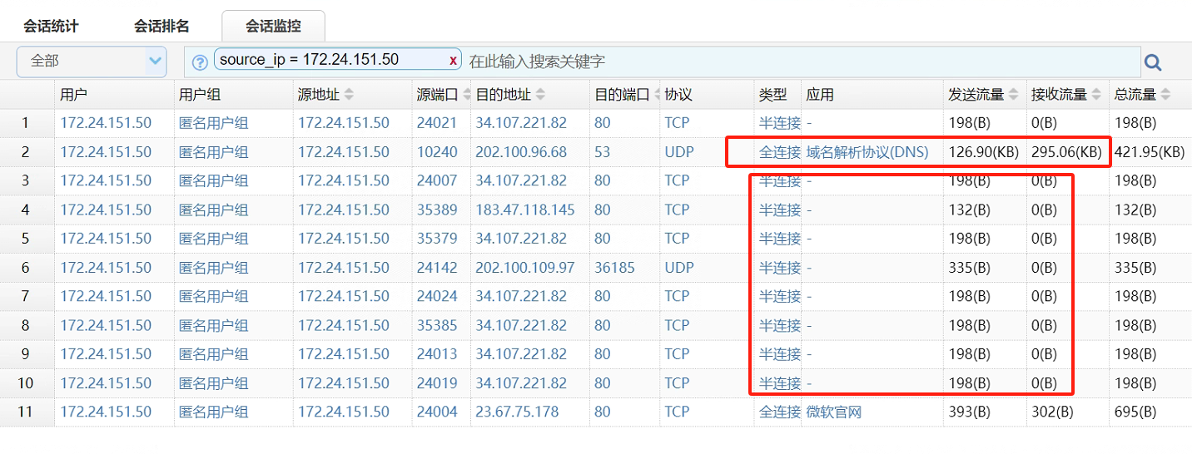This screenshot has width=1192, height=454.
Task: Click 微软官网 application link
Action: (x=834, y=412)
